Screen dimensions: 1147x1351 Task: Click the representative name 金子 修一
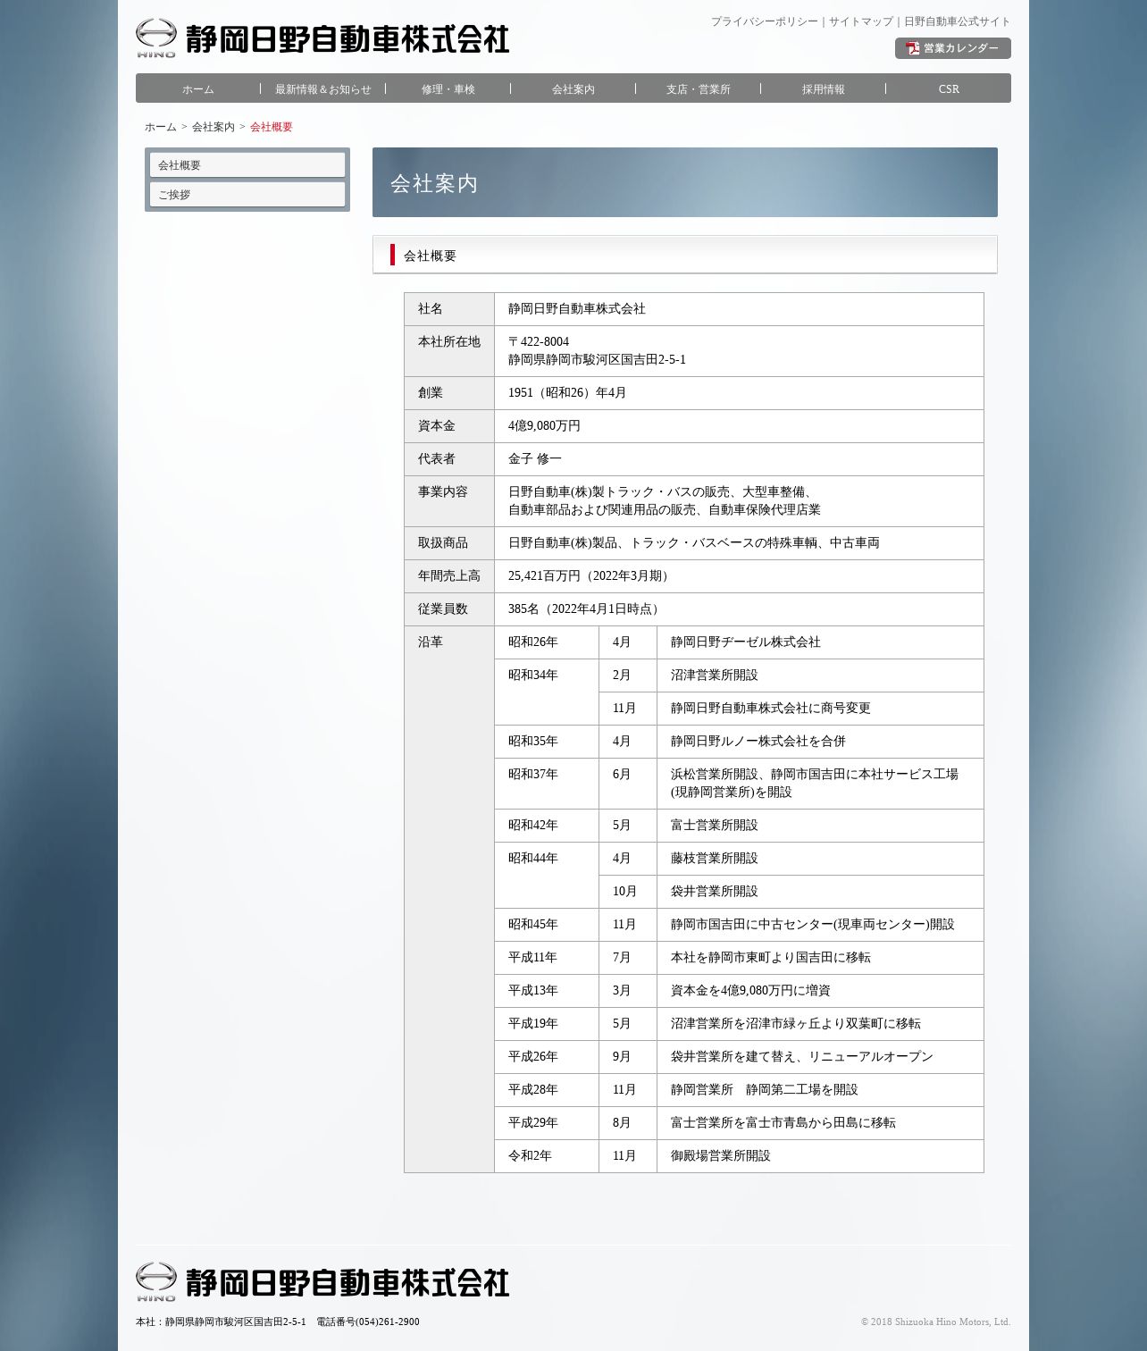(x=535, y=459)
